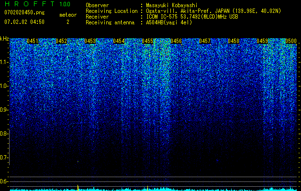This screenshot has height=191, width=301.
Task: Click the ICOM IC-575 receiver text
Action: [192, 17]
